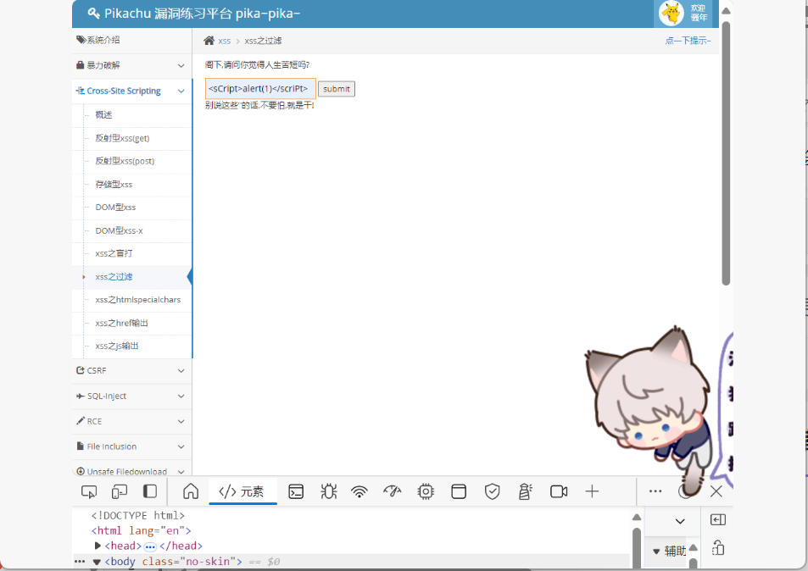Open the Application window icon tool
The image size is (808, 571).
(x=459, y=491)
